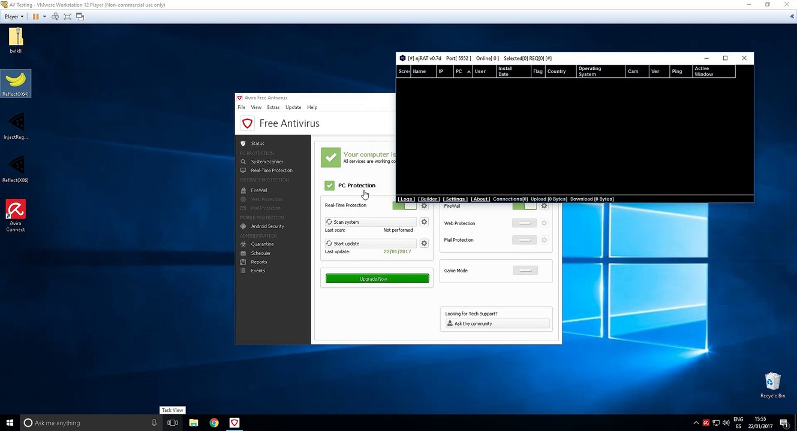The width and height of the screenshot is (797, 431).
Task: Open the bvlkll zip folder on desktop
Action: point(16,41)
